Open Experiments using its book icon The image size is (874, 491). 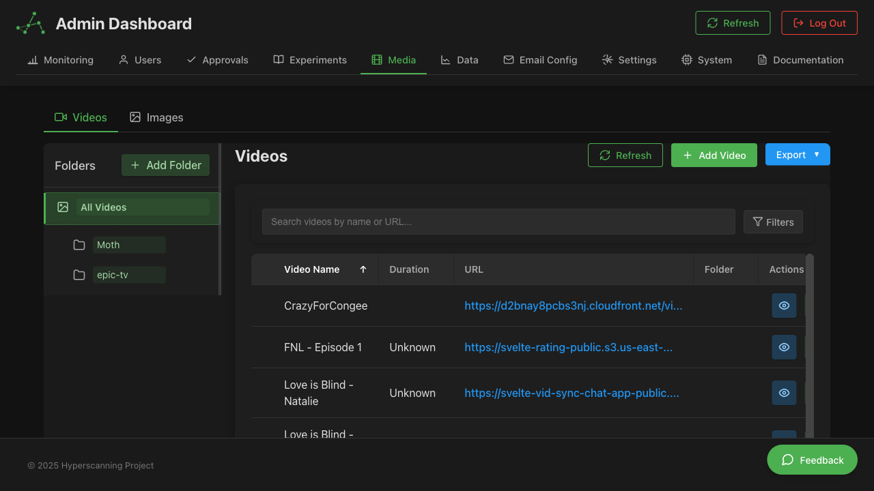(279, 60)
